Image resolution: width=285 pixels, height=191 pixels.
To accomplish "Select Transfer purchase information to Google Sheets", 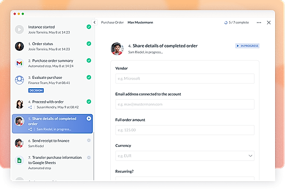I will pyautogui.click(x=53, y=162).
